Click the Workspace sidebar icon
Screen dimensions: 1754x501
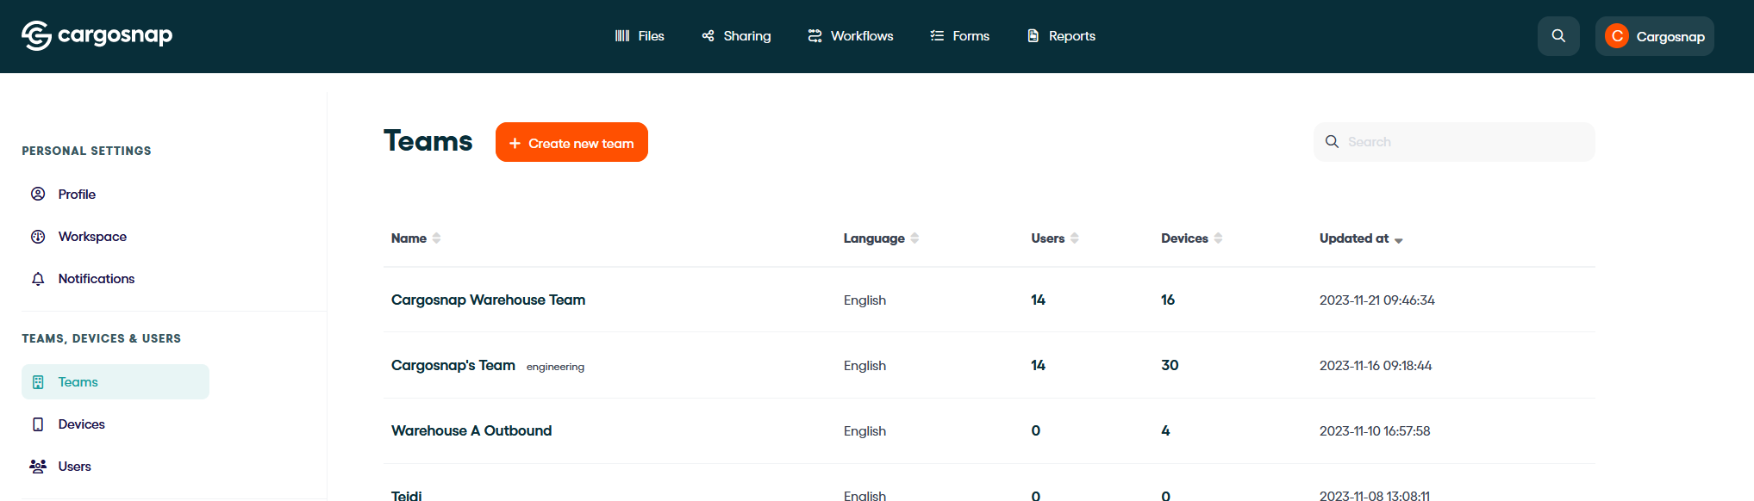click(38, 237)
